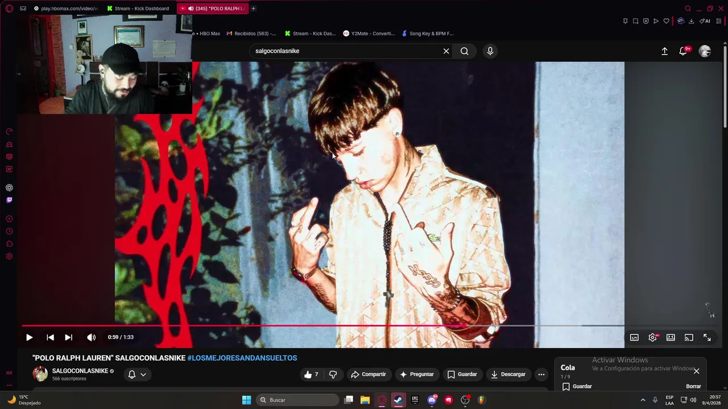Image resolution: width=728 pixels, height=409 pixels.
Task: Open the extensions cube in the sidebar
Action: [9, 244]
